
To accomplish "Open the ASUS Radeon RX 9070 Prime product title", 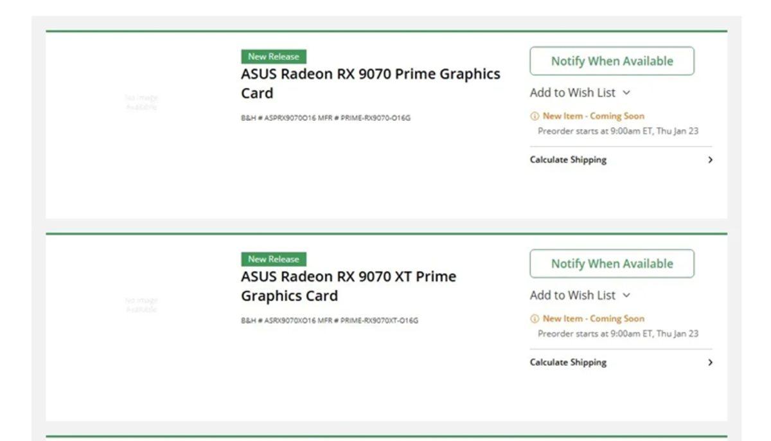I will 371,73.
